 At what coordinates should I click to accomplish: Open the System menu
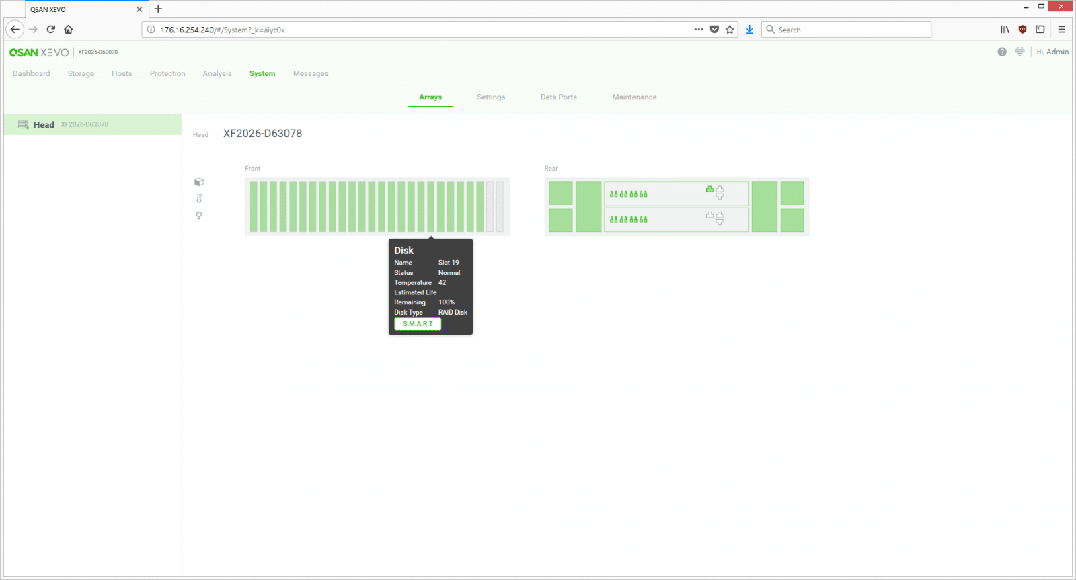point(262,73)
